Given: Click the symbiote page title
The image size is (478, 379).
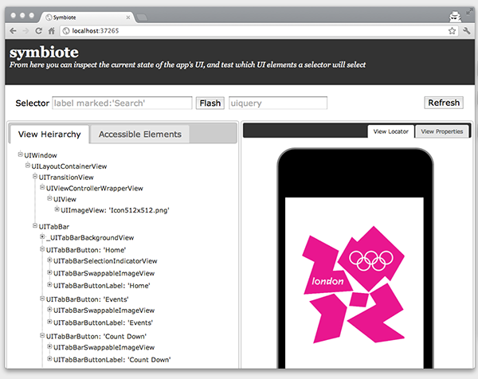Looking at the screenshot, I should click(x=44, y=52).
